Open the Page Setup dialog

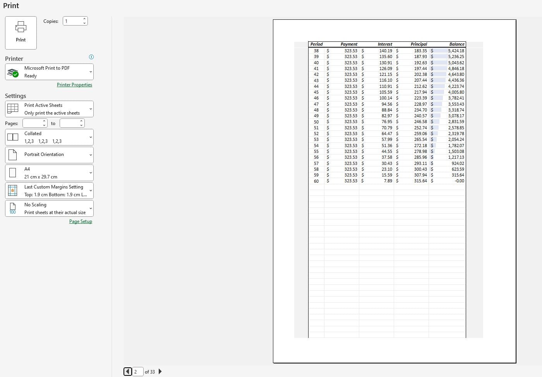(81, 221)
